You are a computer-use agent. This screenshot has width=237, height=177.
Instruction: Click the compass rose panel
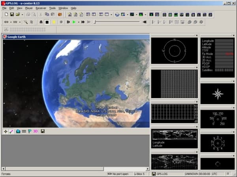(217, 94)
